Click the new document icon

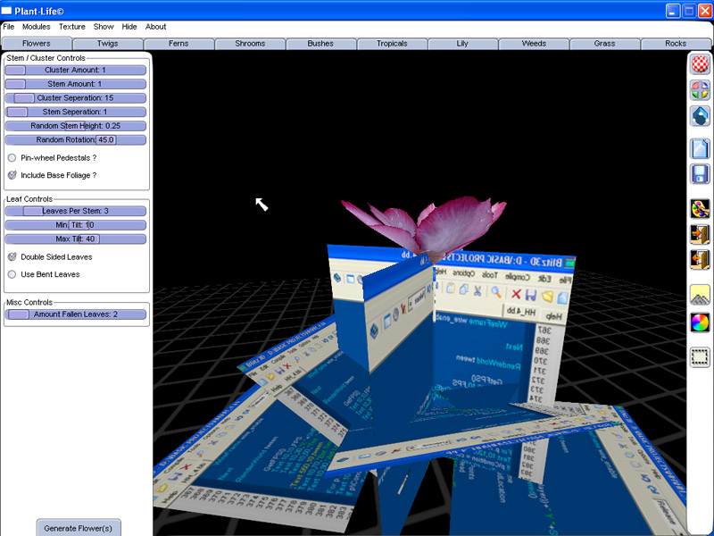[x=700, y=148]
